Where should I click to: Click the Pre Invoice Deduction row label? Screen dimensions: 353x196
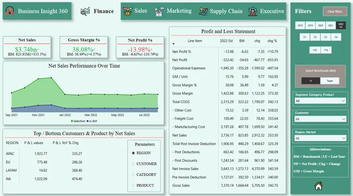pos(189,178)
